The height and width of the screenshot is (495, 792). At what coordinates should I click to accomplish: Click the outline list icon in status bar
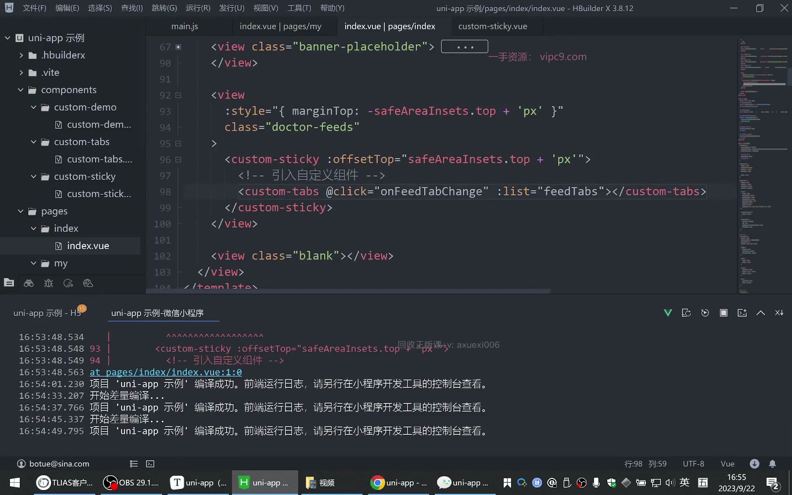(x=134, y=464)
